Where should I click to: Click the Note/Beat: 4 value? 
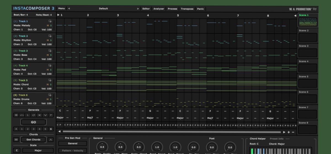click(44, 15)
